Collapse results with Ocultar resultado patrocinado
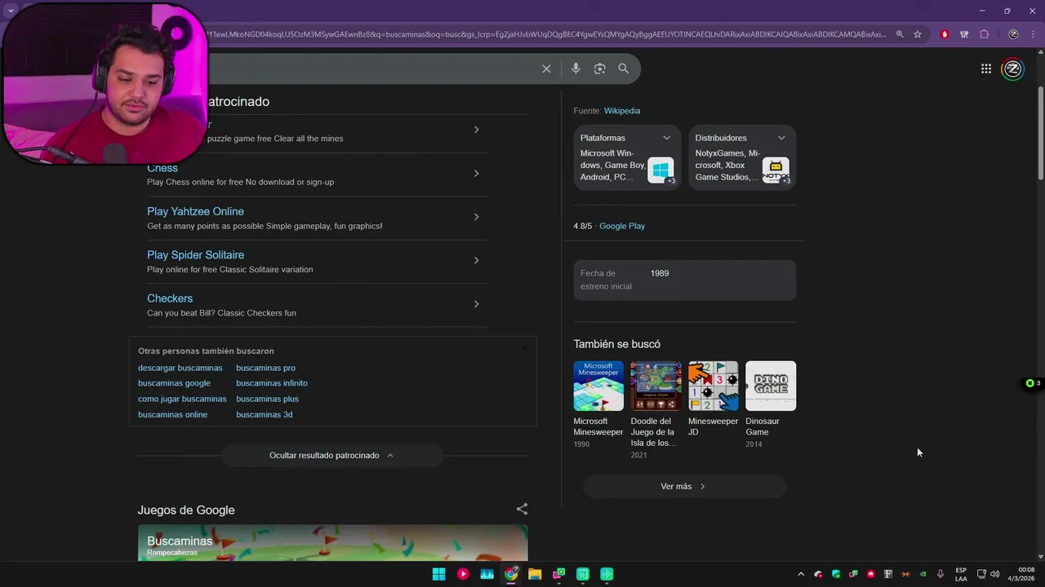The height and width of the screenshot is (587, 1045). tap(332, 455)
